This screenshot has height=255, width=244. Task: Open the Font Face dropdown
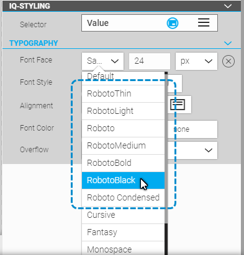click(102, 61)
